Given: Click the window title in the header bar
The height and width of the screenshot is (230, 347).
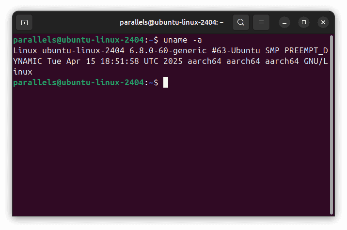Looking at the screenshot, I should pos(172,22).
